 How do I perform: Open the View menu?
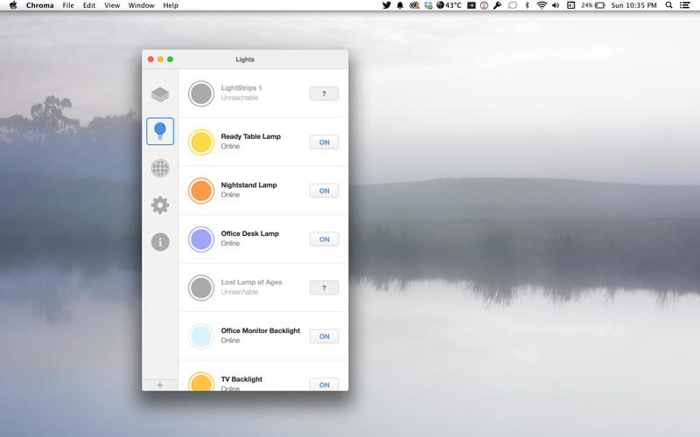(112, 5)
